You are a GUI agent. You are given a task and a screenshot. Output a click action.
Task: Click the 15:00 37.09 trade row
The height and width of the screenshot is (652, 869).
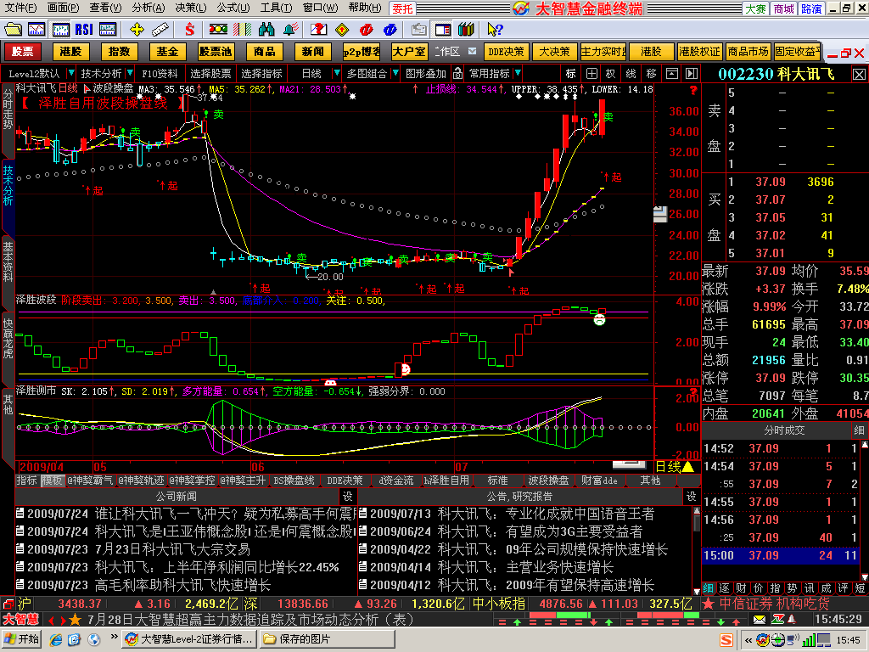click(x=781, y=555)
